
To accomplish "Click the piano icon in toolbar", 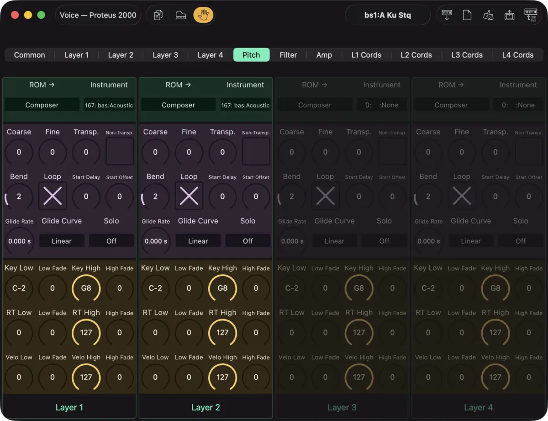I will (x=181, y=15).
